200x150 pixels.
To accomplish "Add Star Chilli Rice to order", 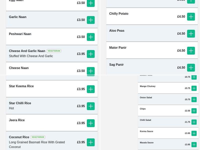I will [91, 106].
